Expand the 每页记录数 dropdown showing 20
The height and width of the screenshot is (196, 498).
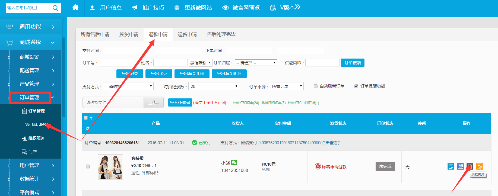[x=214, y=86]
